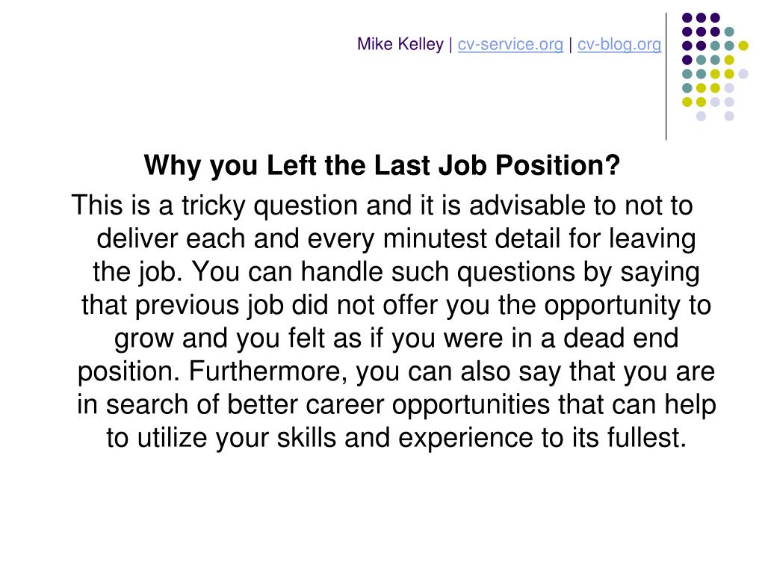Open the cv-service.org link
Viewport: 765px width, 574px height.
pyautogui.click(x=510, y=44)
